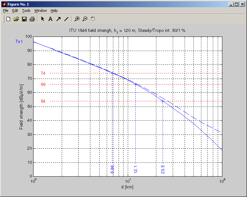Click the y-axis tick label '40'
This screenshot has height=197, width=247.
pos(30,120)
